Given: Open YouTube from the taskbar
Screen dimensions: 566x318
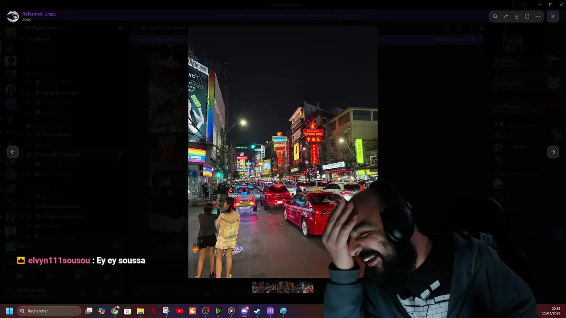Looking at the screenshot, I should pos(179,311).
